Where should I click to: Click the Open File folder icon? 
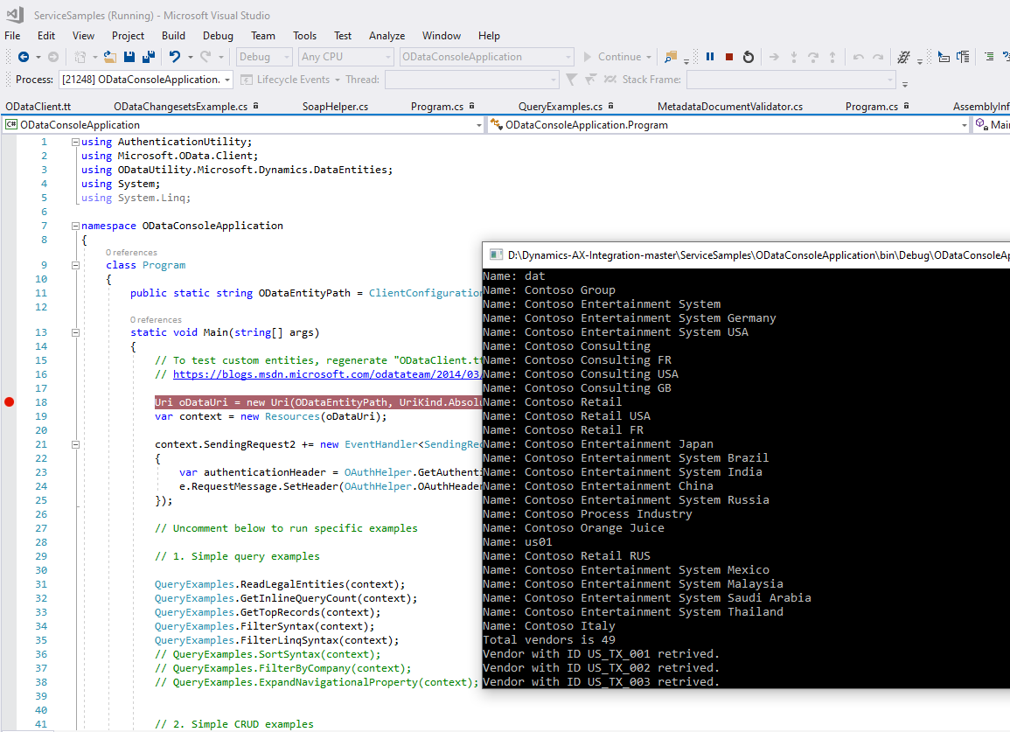[110, 57]
